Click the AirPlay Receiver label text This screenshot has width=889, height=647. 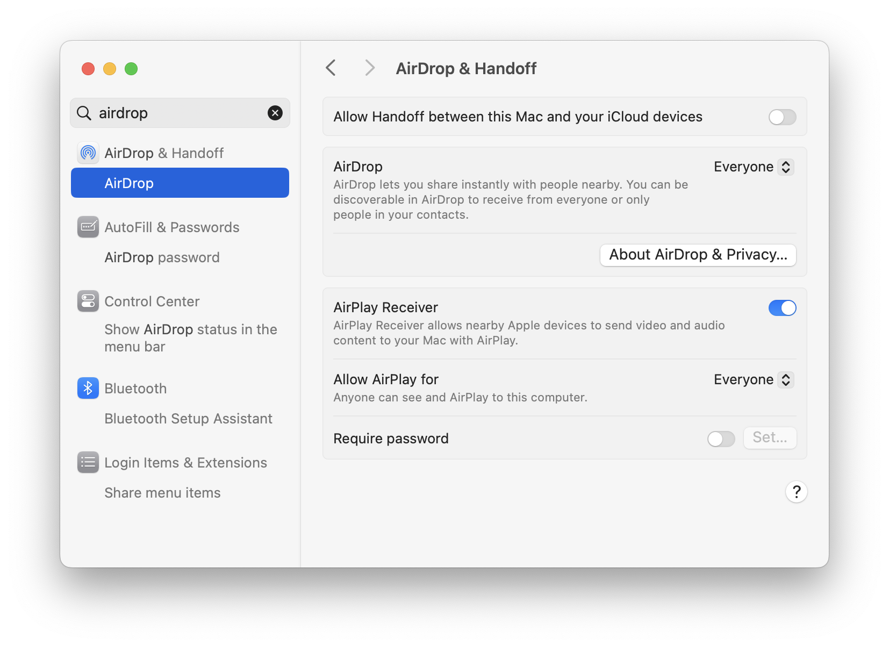pos(386,307)
